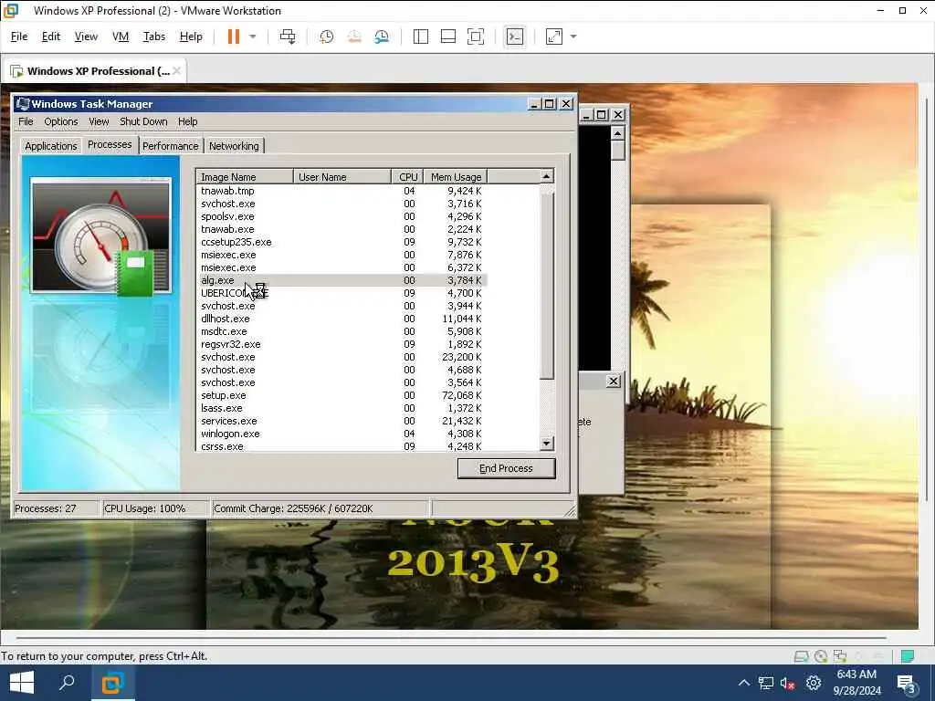This screenshot has height=701, width=935.
Task: Select the tnawab.tmp process
Action: 341,191
